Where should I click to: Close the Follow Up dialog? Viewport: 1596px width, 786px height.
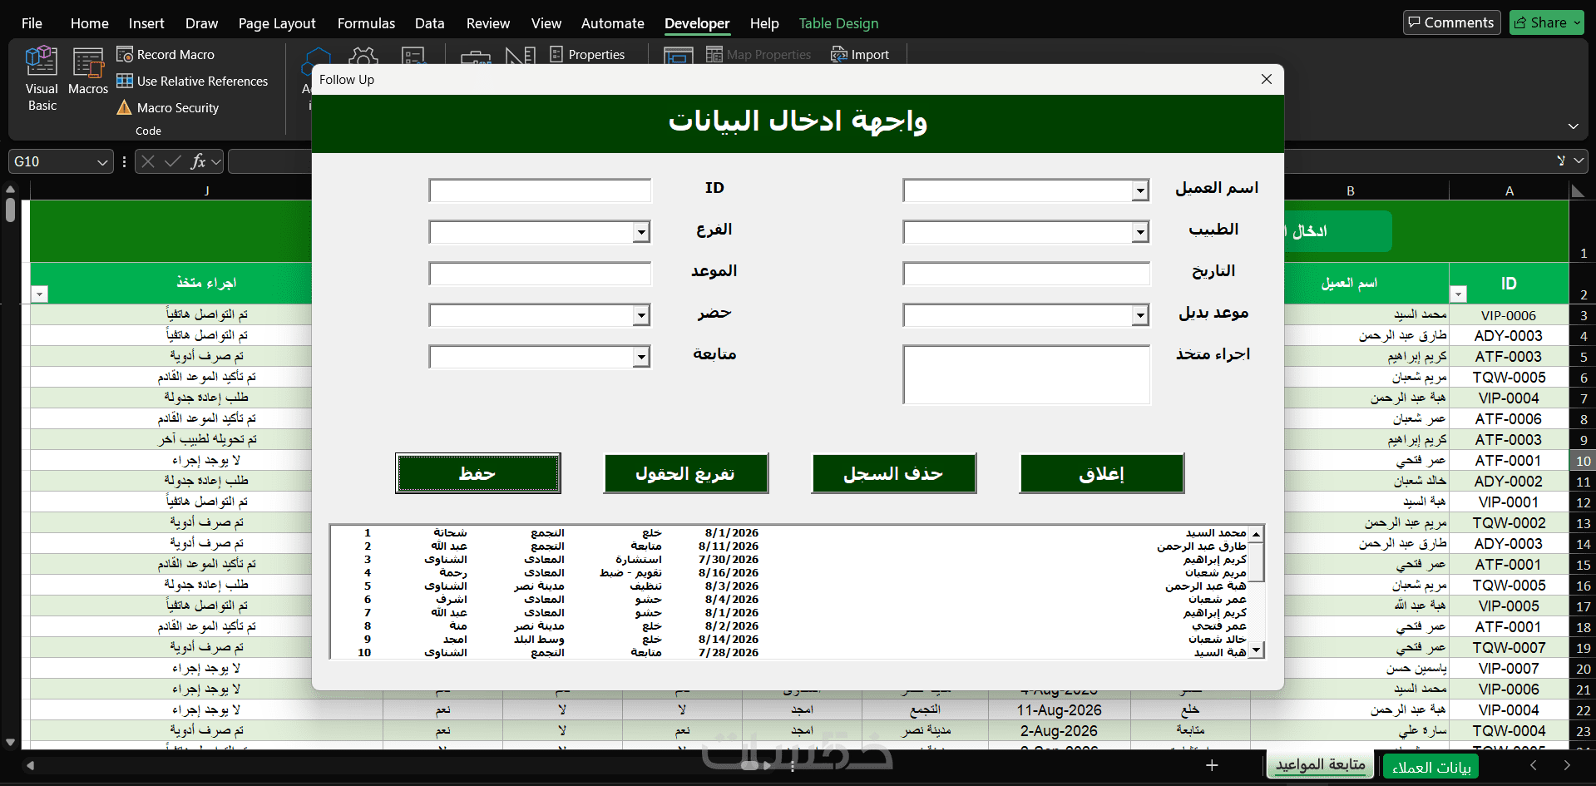[1266, 79]
